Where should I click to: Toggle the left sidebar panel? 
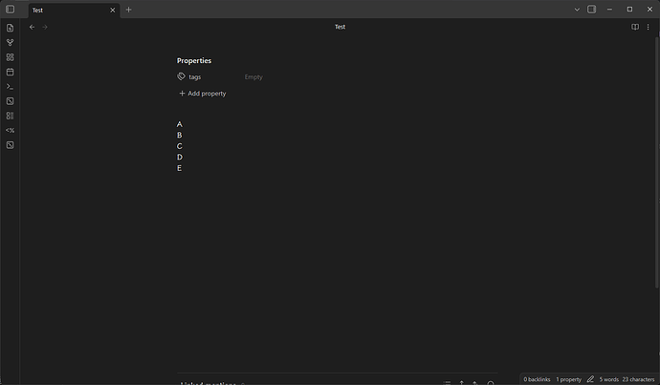pos(11,10)
